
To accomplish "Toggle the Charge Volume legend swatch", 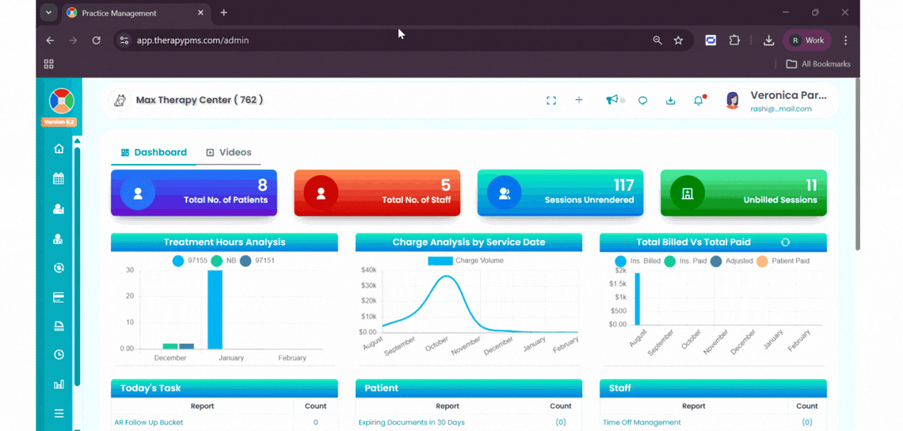I will point(440,261).
